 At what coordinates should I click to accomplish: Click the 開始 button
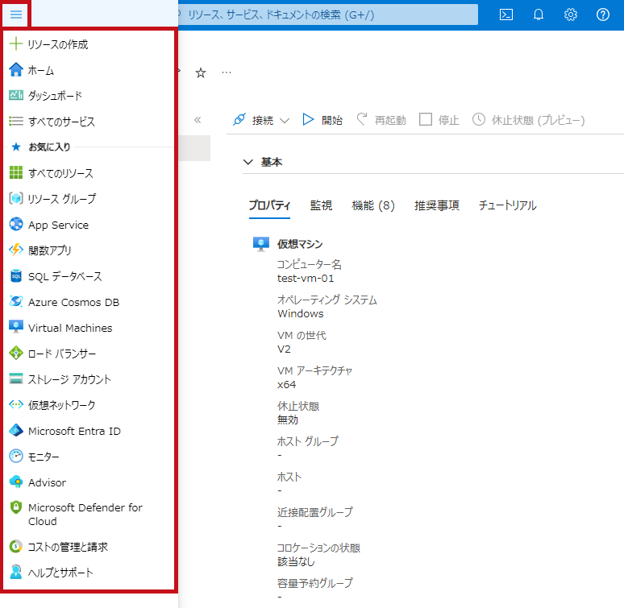322,120
